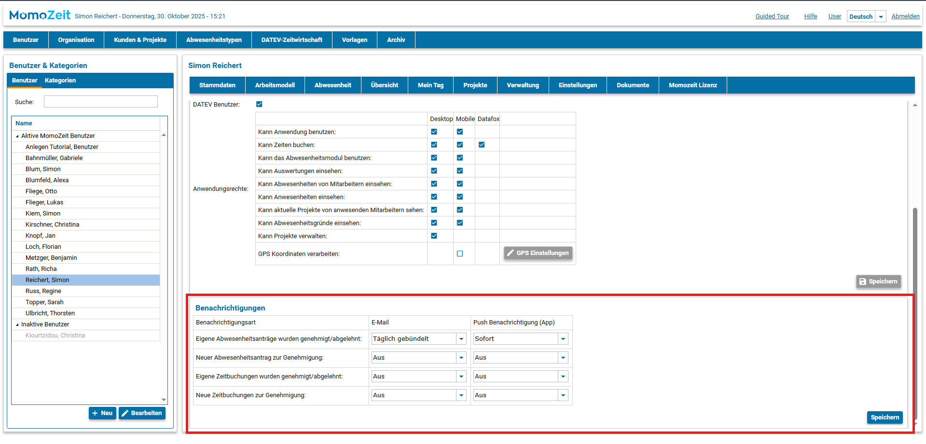This screenshot has width=926, height=444.
Task: Open Push dropdown for Neue Zeitbuchungen zur Genehmigung
Action: click(x=563, y=395)
